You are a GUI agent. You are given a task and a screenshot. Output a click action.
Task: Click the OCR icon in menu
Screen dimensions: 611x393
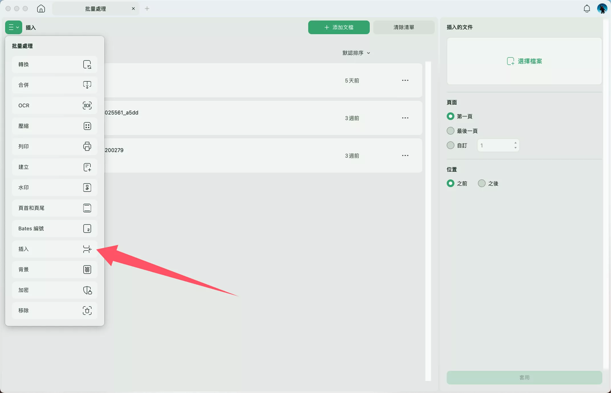(87, 105)
